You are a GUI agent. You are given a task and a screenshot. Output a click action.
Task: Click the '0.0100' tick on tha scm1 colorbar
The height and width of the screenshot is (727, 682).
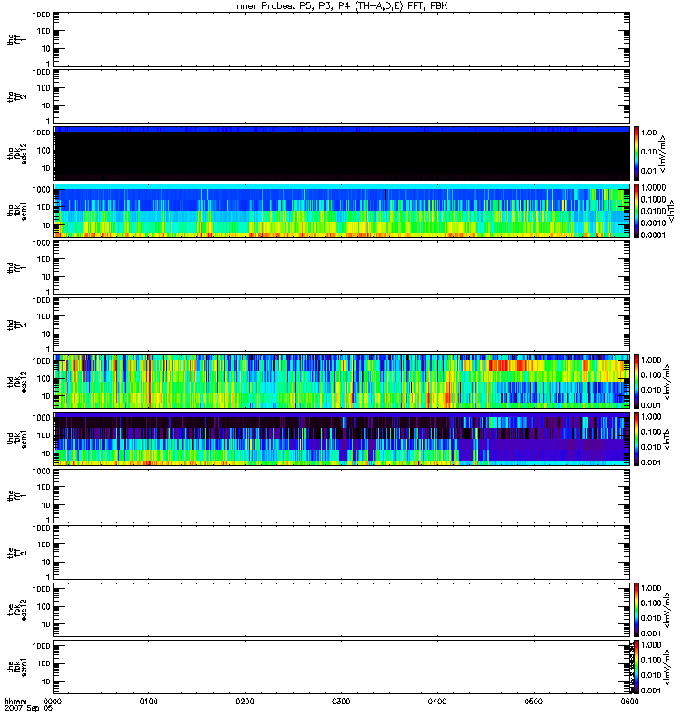[653, 212]
